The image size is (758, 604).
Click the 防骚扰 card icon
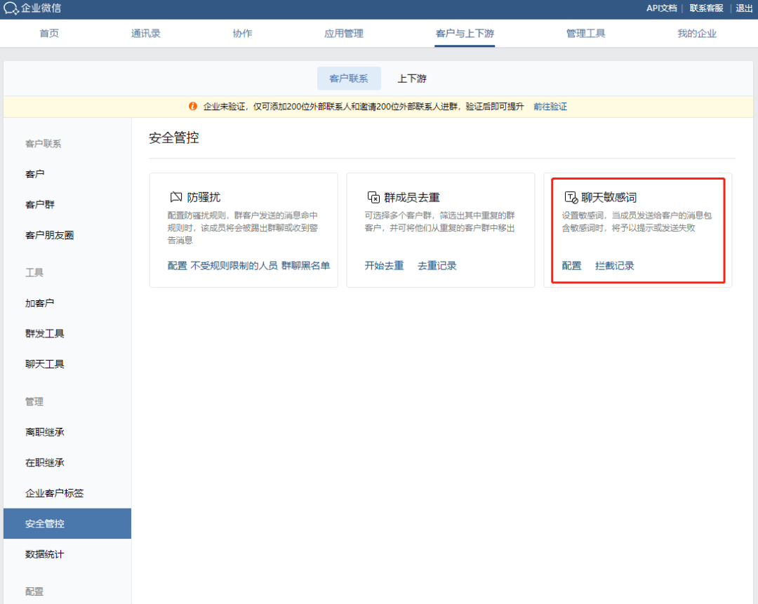(x=176, y=197)
